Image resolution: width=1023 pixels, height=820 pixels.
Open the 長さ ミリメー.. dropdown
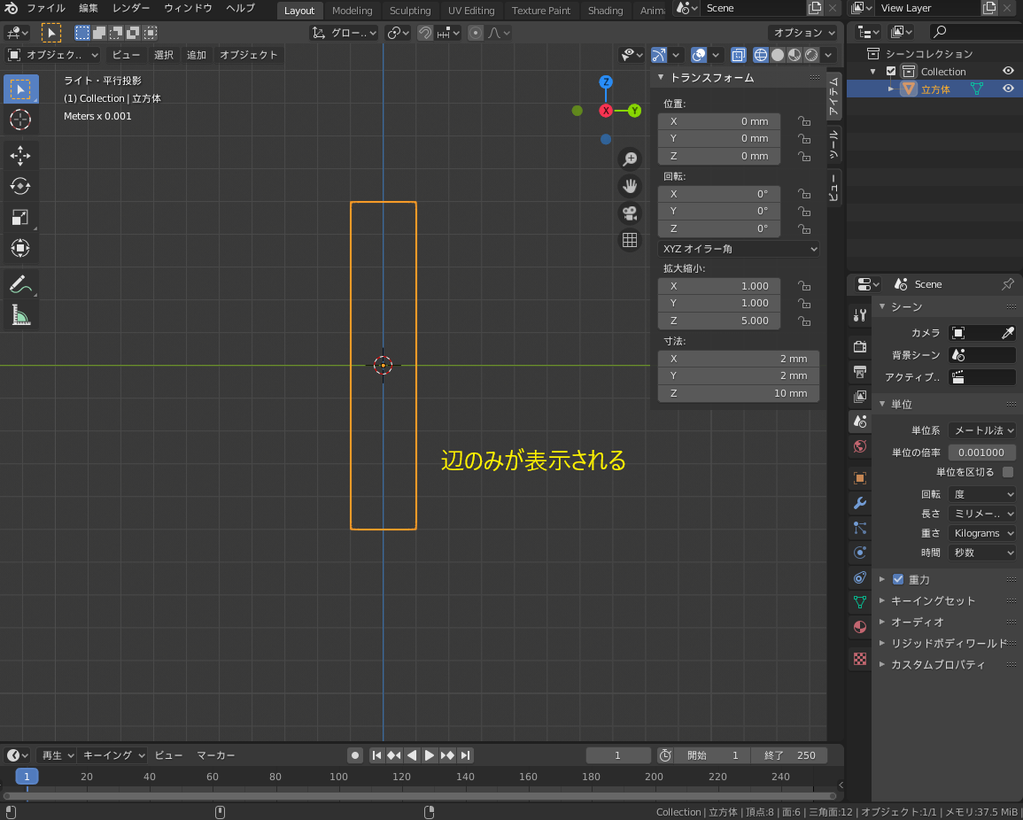coord(982,514)
